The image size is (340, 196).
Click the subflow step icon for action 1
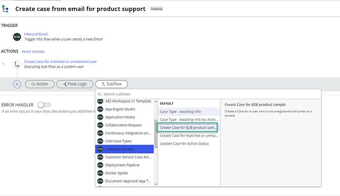[17, 64]
